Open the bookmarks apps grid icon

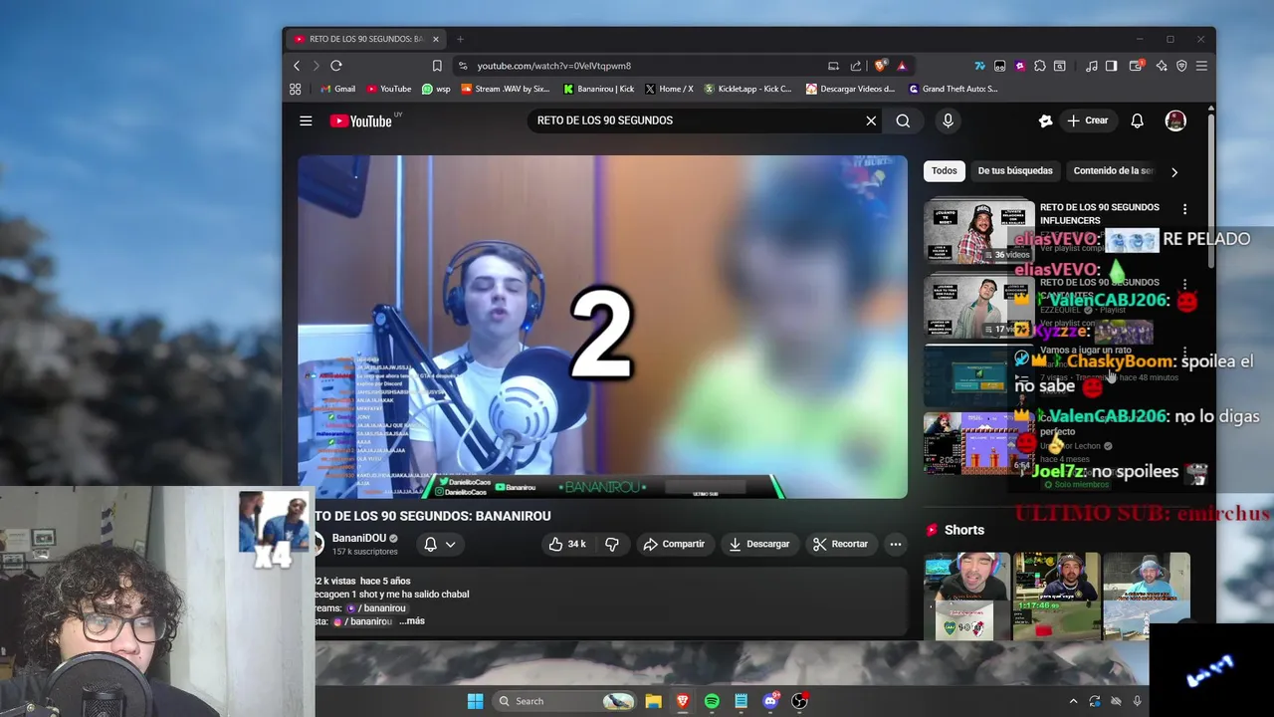296,89
